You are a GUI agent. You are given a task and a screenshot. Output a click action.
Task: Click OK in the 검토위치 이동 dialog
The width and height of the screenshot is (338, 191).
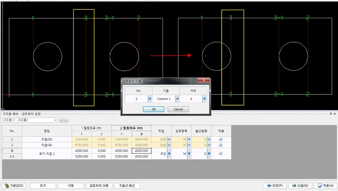153,109
